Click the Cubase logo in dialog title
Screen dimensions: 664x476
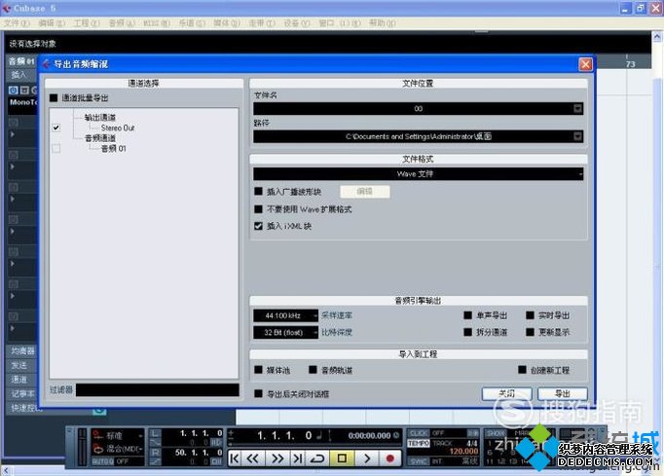[x=46, y=64]
